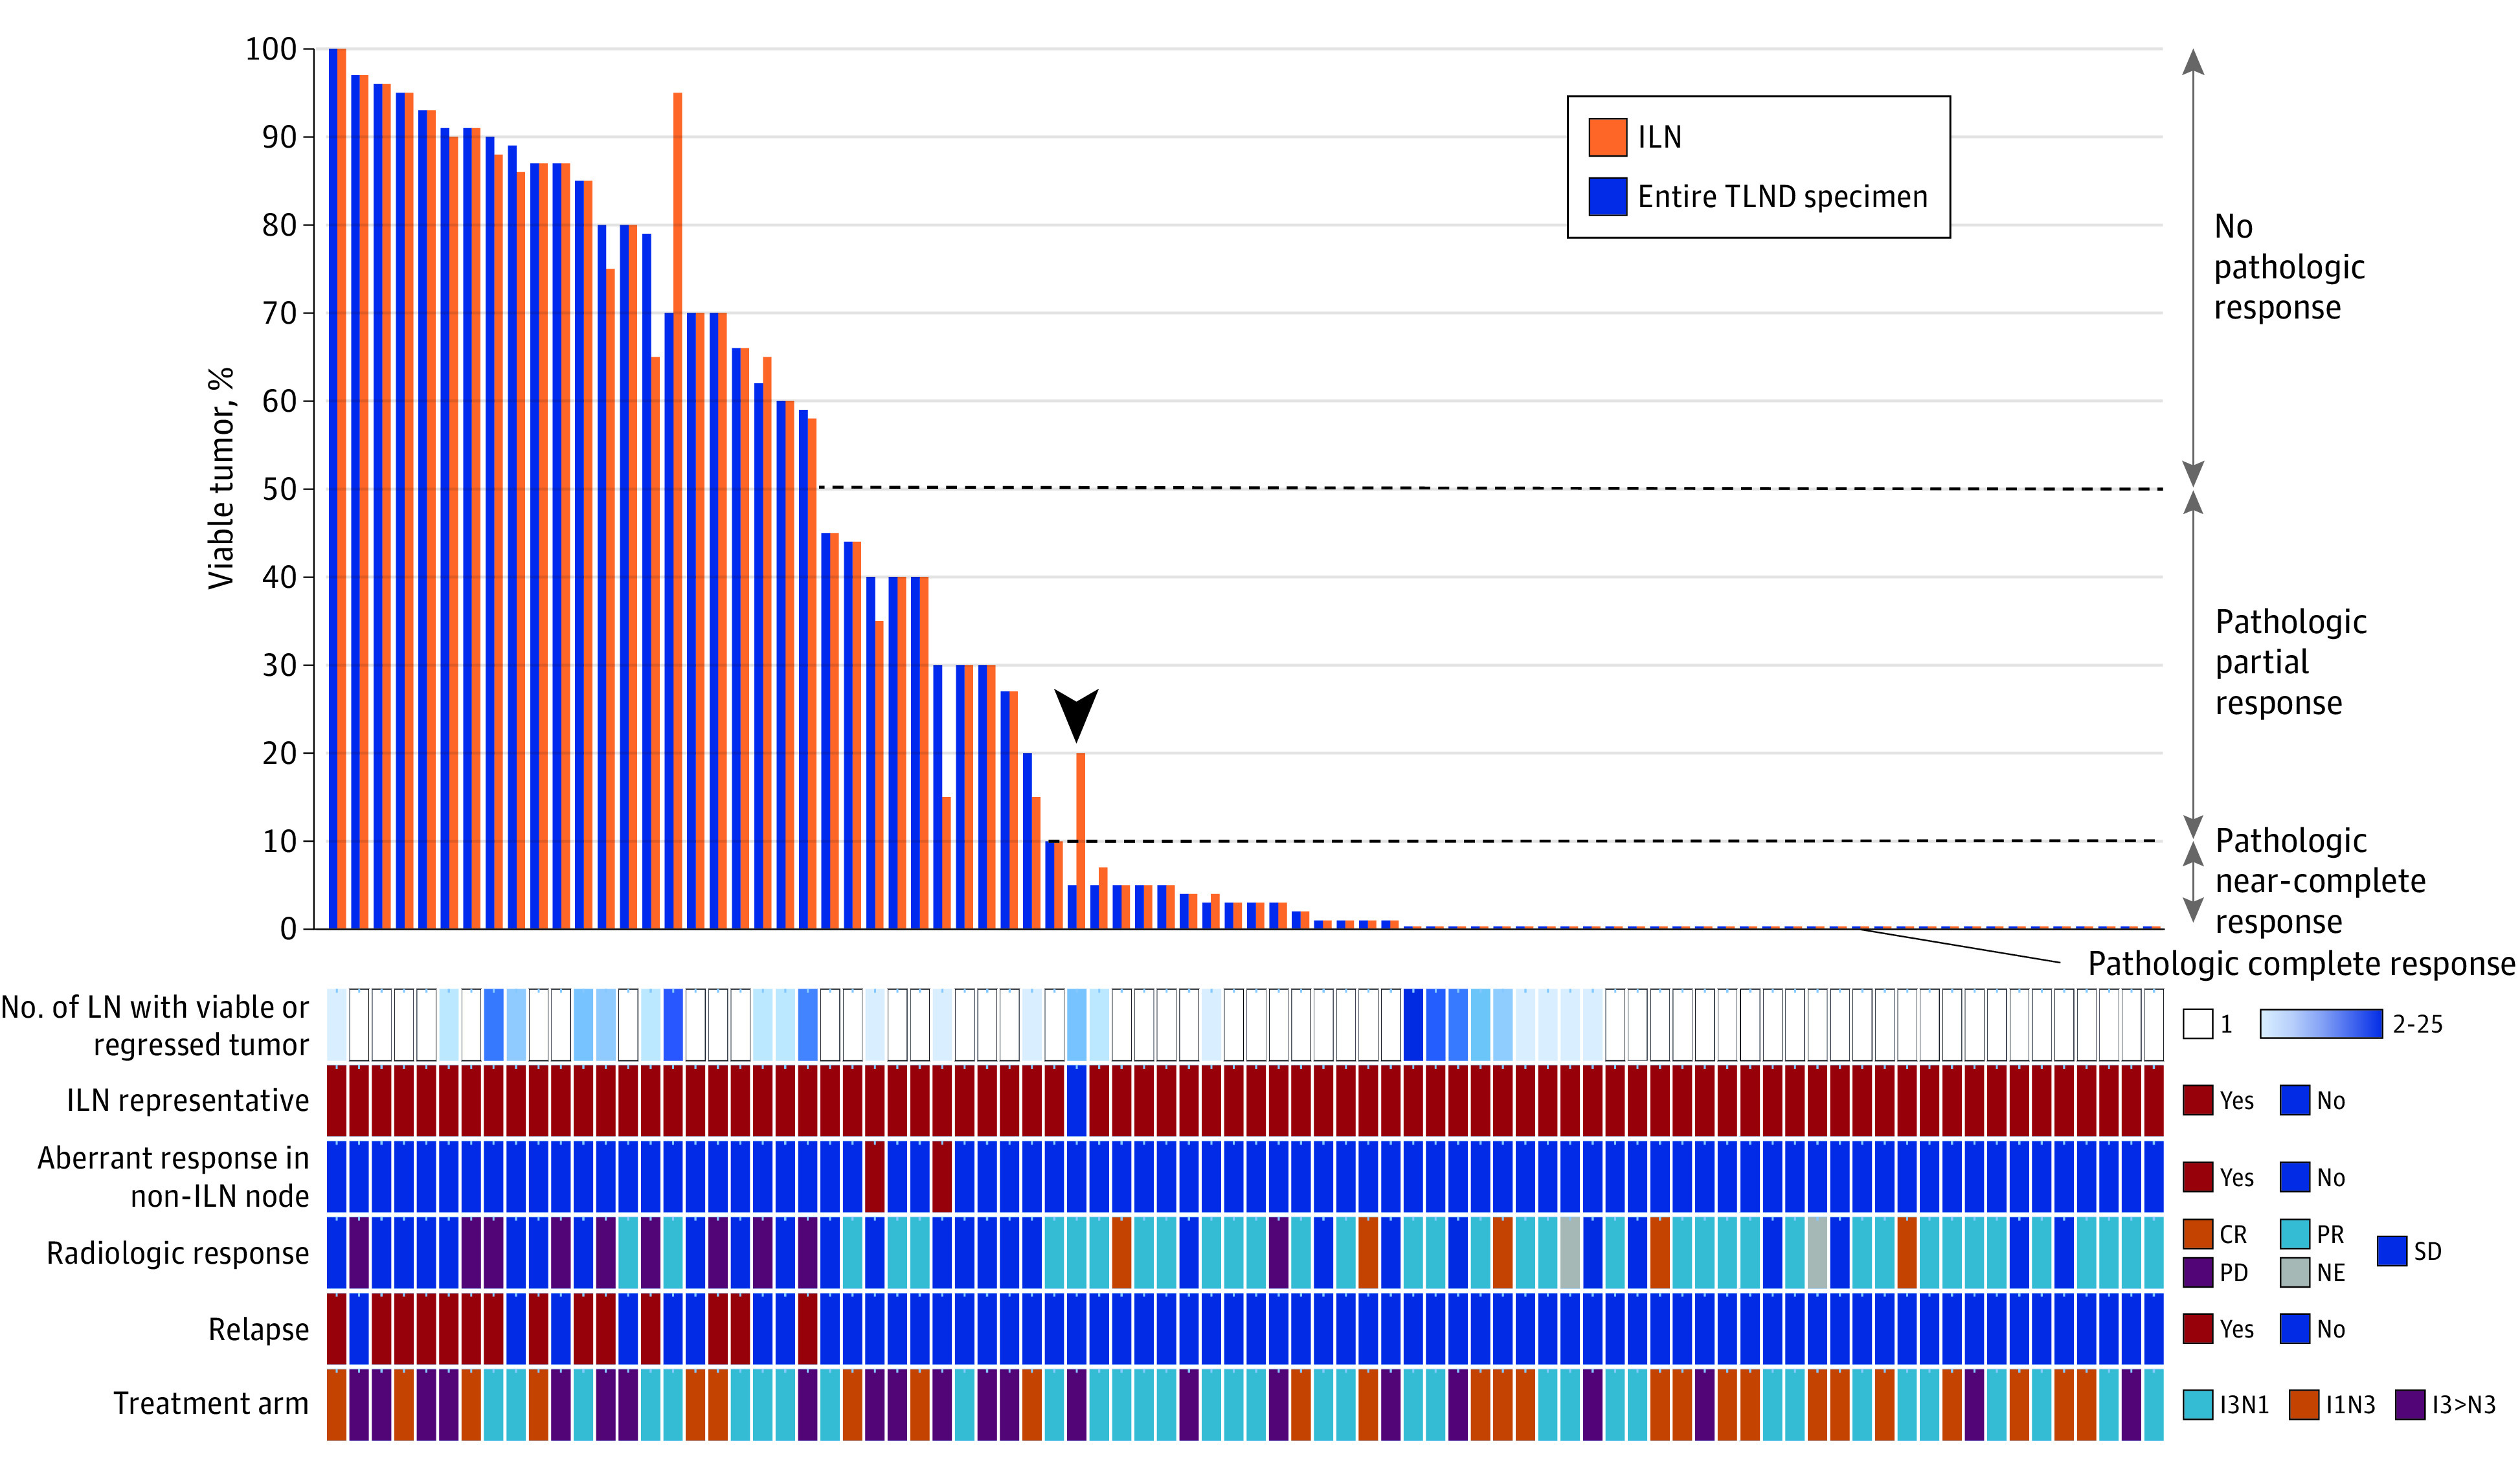This screenshot has width=2520, height=1478.
Task: Click the '30' y-axis tick label
Action: 279,665
